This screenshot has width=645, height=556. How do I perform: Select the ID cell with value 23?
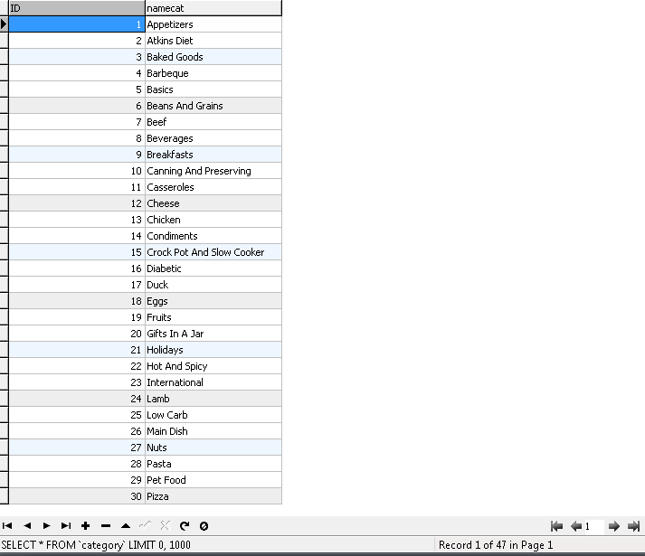point(76,382)
